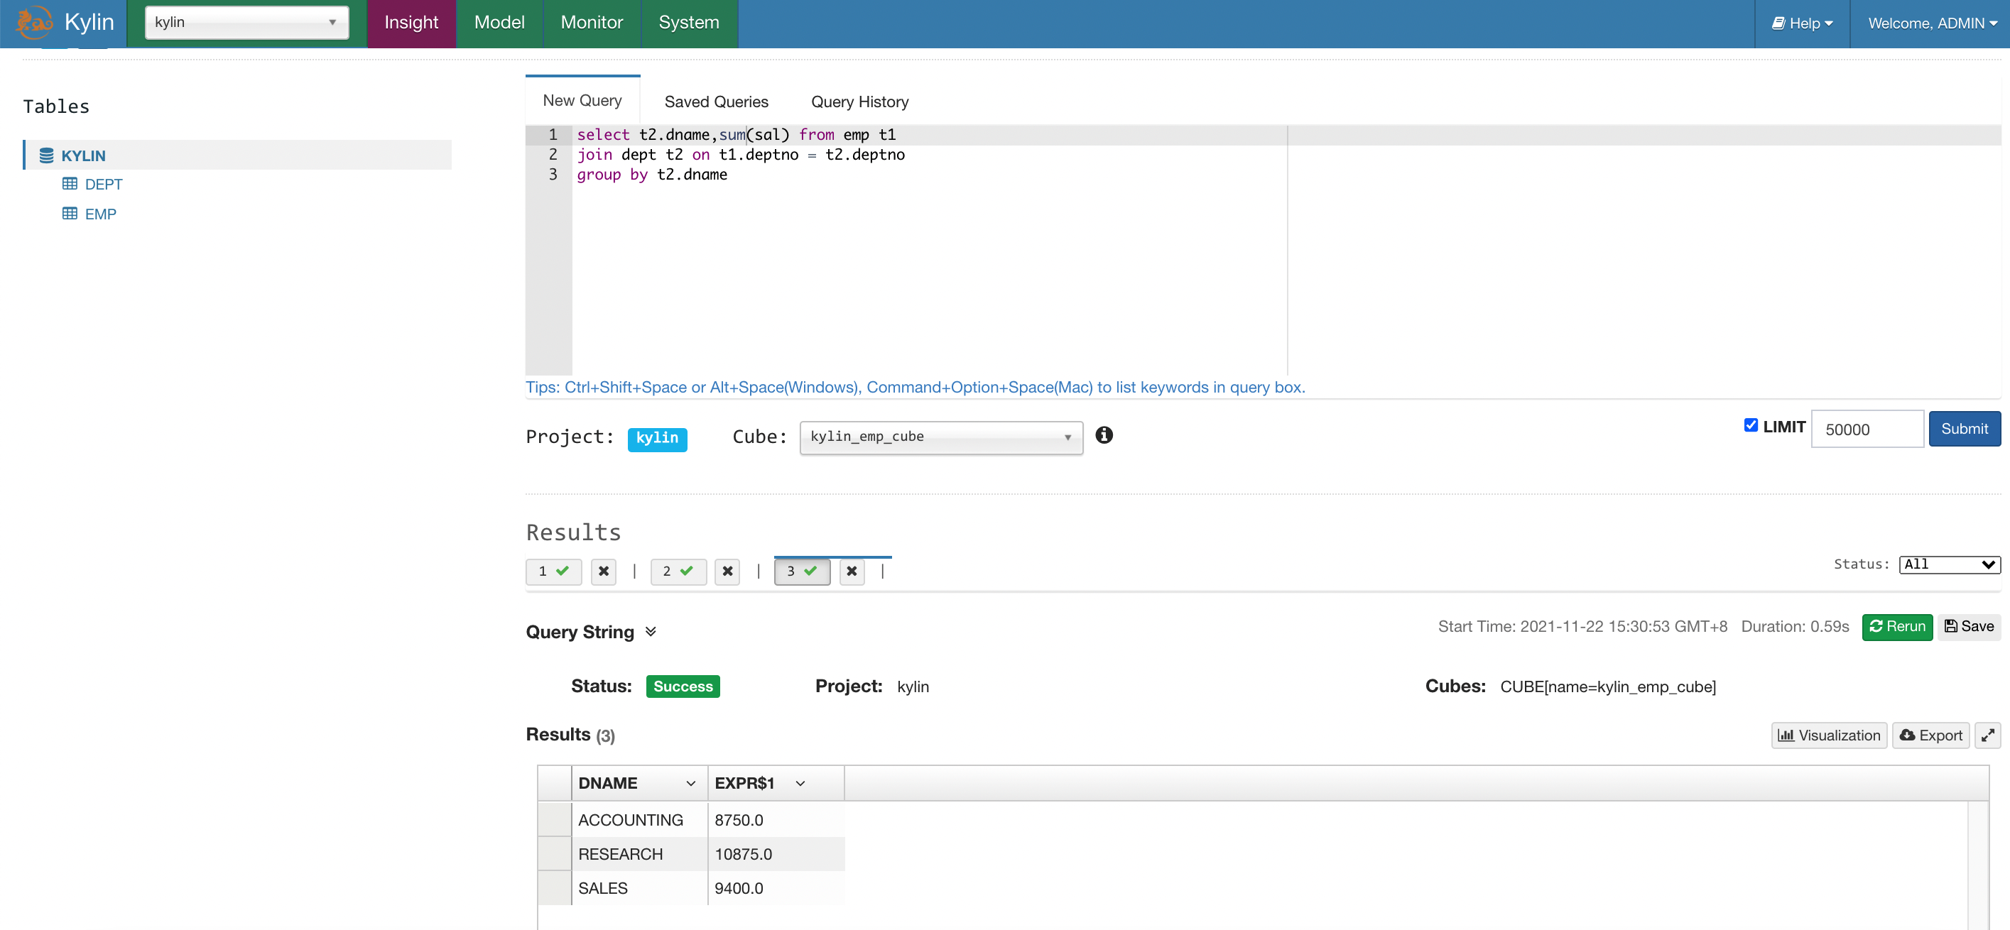Go to the System tab
This screenshot has width=2010, height=930.
[689, 23]
